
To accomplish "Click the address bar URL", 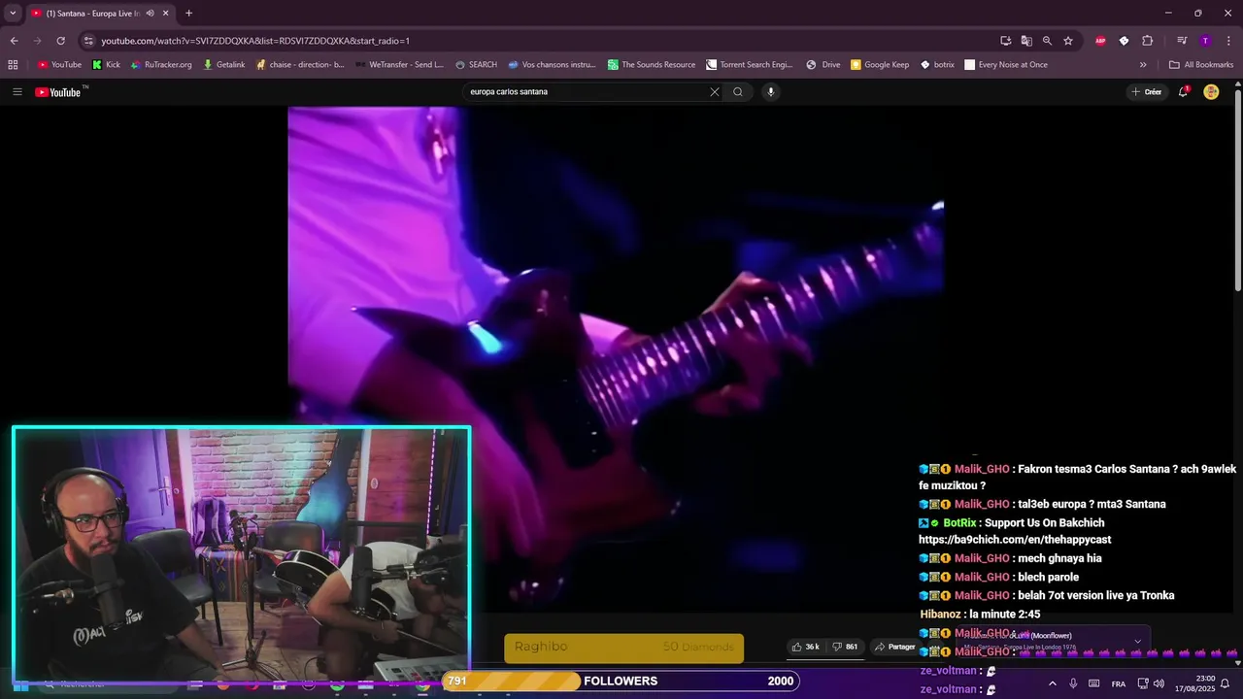I will pyautogui.click(x=255, y=41).
